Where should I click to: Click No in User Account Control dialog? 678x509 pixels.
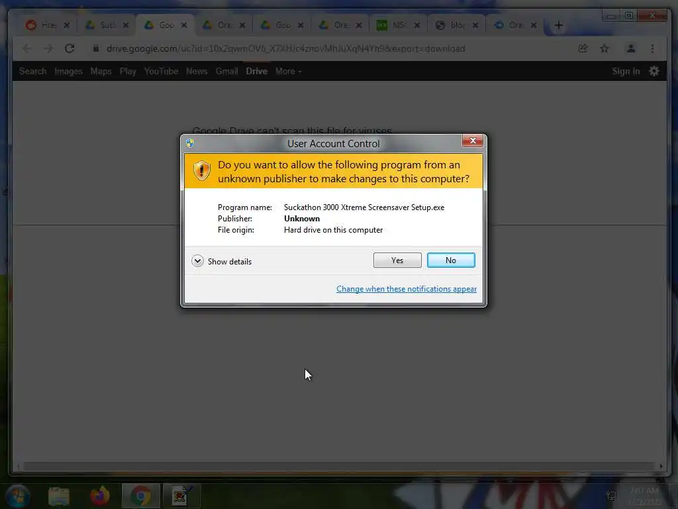(x=450, y=260)
